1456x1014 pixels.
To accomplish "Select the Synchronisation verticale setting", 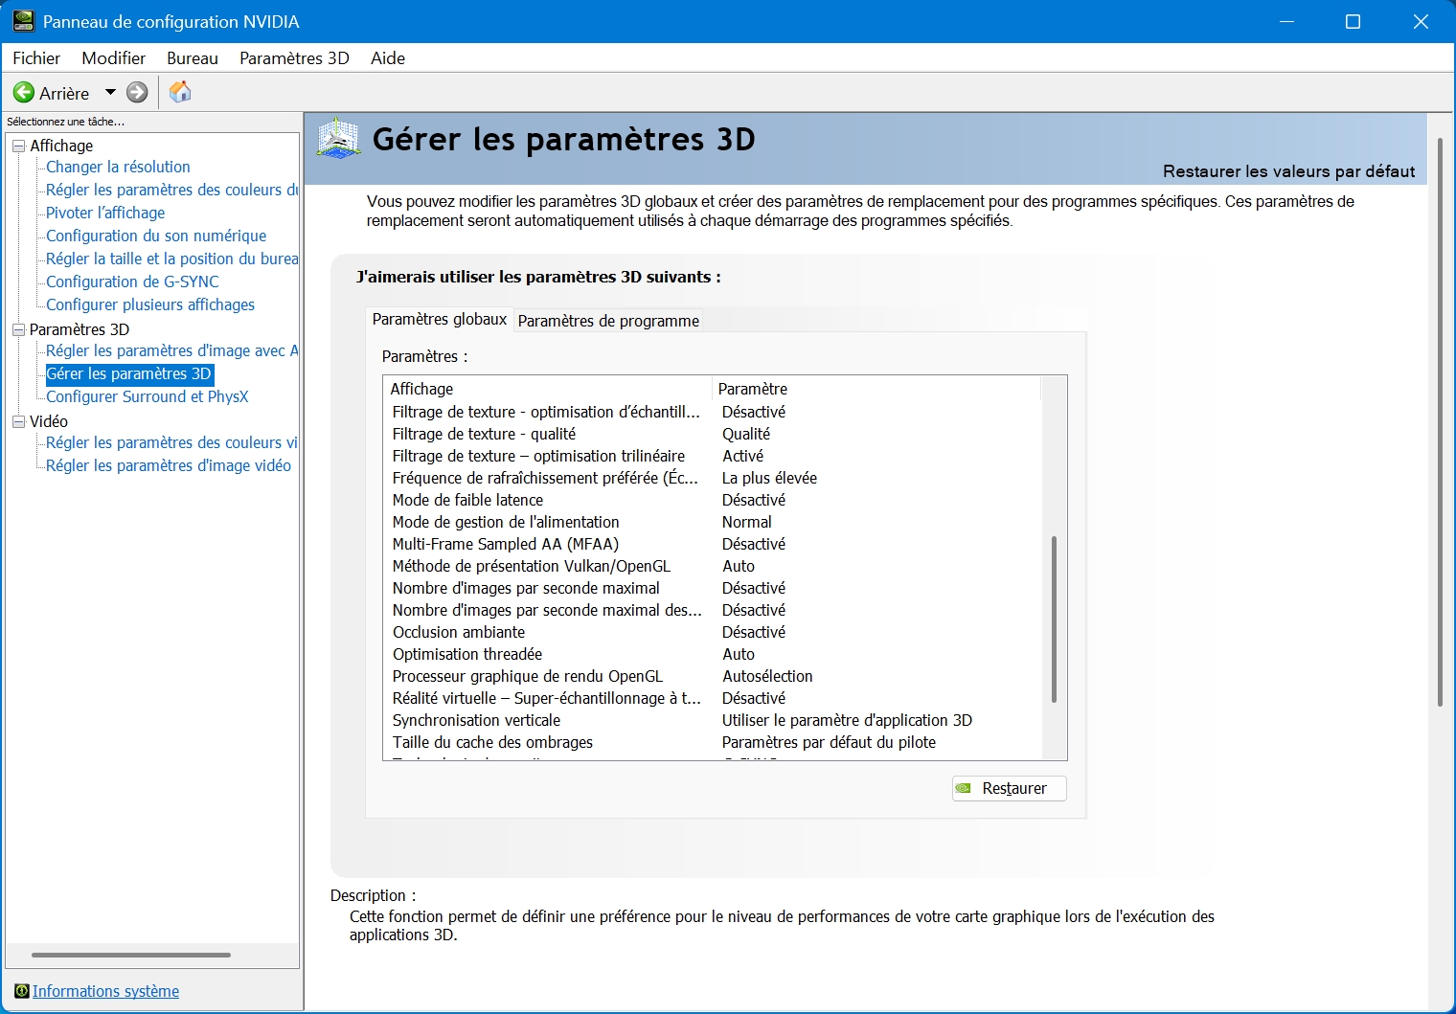I will 711,720.
